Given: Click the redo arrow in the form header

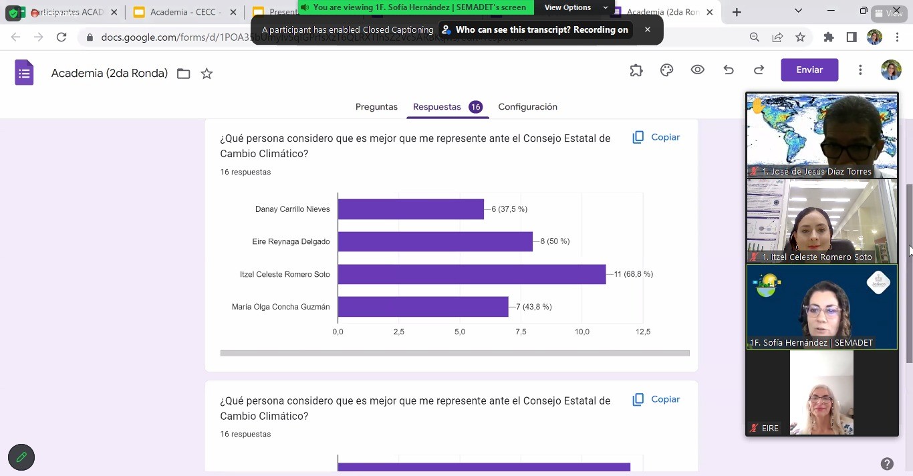Looking at the screenshot, I should pyautogui.click(x=759, y=70).
